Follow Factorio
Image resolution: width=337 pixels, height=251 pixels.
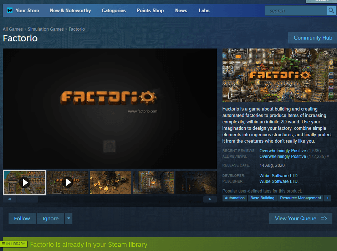tap(22, 219)
